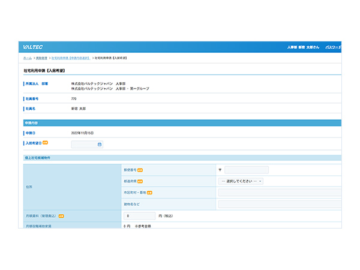Focus the 市区町村・番地 address field
The width and height of the screenshot is (360, 270).
coord(279,193)
